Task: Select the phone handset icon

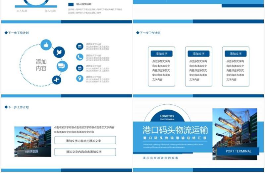Action: [x=80, y=57]
